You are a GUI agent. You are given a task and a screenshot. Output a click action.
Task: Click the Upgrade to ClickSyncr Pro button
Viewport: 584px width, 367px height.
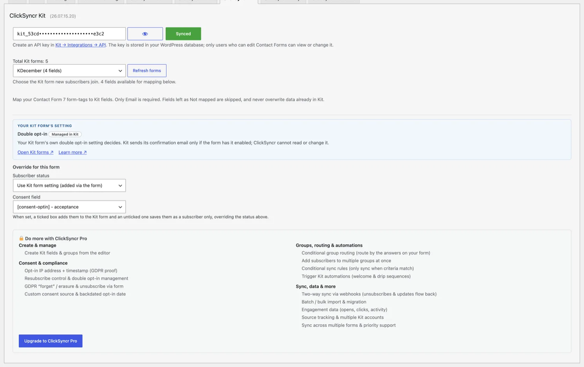pyautogui.click(x=51, y=341)
